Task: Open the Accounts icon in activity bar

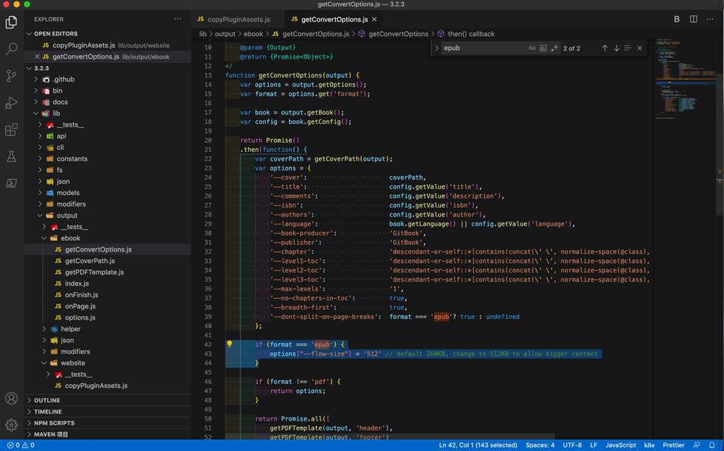Action: (x=11, y=399)
